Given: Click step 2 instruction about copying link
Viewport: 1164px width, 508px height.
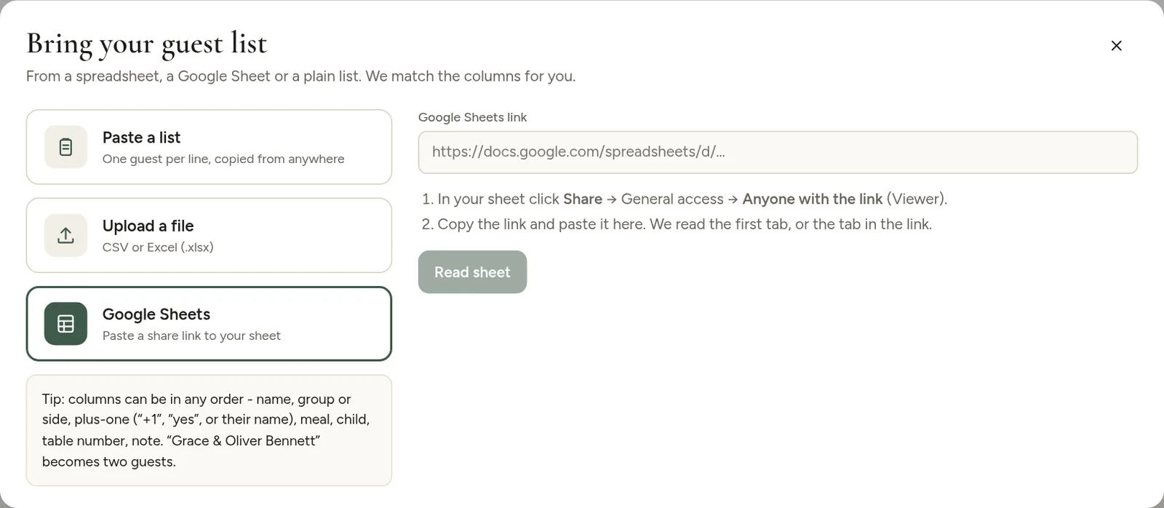Looking at the screenshot, I should tap(677, 224).
